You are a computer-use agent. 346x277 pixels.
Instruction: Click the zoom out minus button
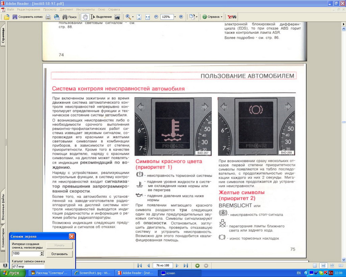[x=156, y=17]
